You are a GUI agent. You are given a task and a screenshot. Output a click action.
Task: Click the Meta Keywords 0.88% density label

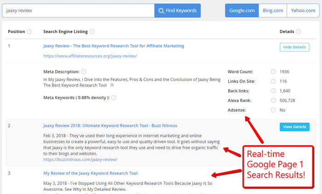coord(76,98)
